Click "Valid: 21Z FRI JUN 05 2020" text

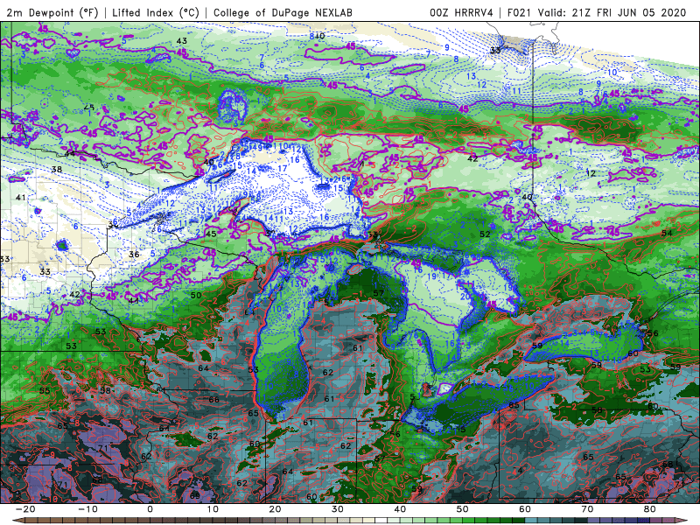pos(612,12)
